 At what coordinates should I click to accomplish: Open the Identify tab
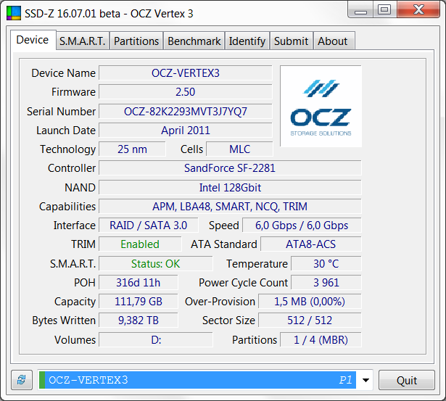point(247,41)
